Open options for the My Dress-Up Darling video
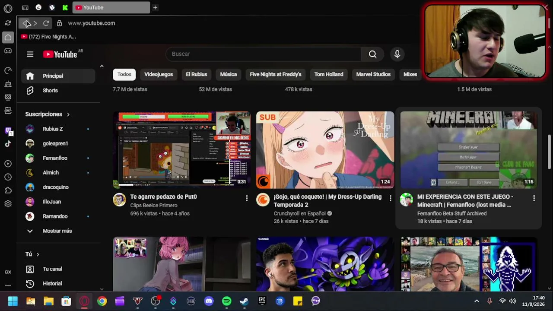The height and width of the screenshot is (311, 553). tap(390, 198)
